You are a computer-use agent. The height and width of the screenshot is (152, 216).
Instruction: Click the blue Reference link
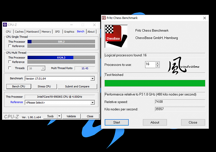click(x=16, y=102)
